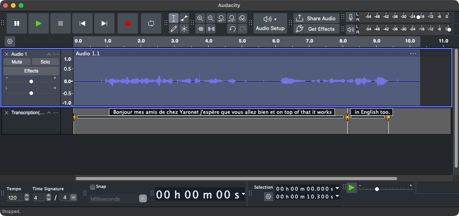This screenshot has height=216, width=459.
Task: Click the Zoom Toggle icon
Action: coord(242,18)
